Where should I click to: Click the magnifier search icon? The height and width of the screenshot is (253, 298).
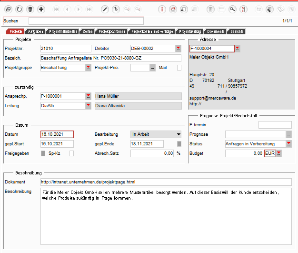coord(232,9)
